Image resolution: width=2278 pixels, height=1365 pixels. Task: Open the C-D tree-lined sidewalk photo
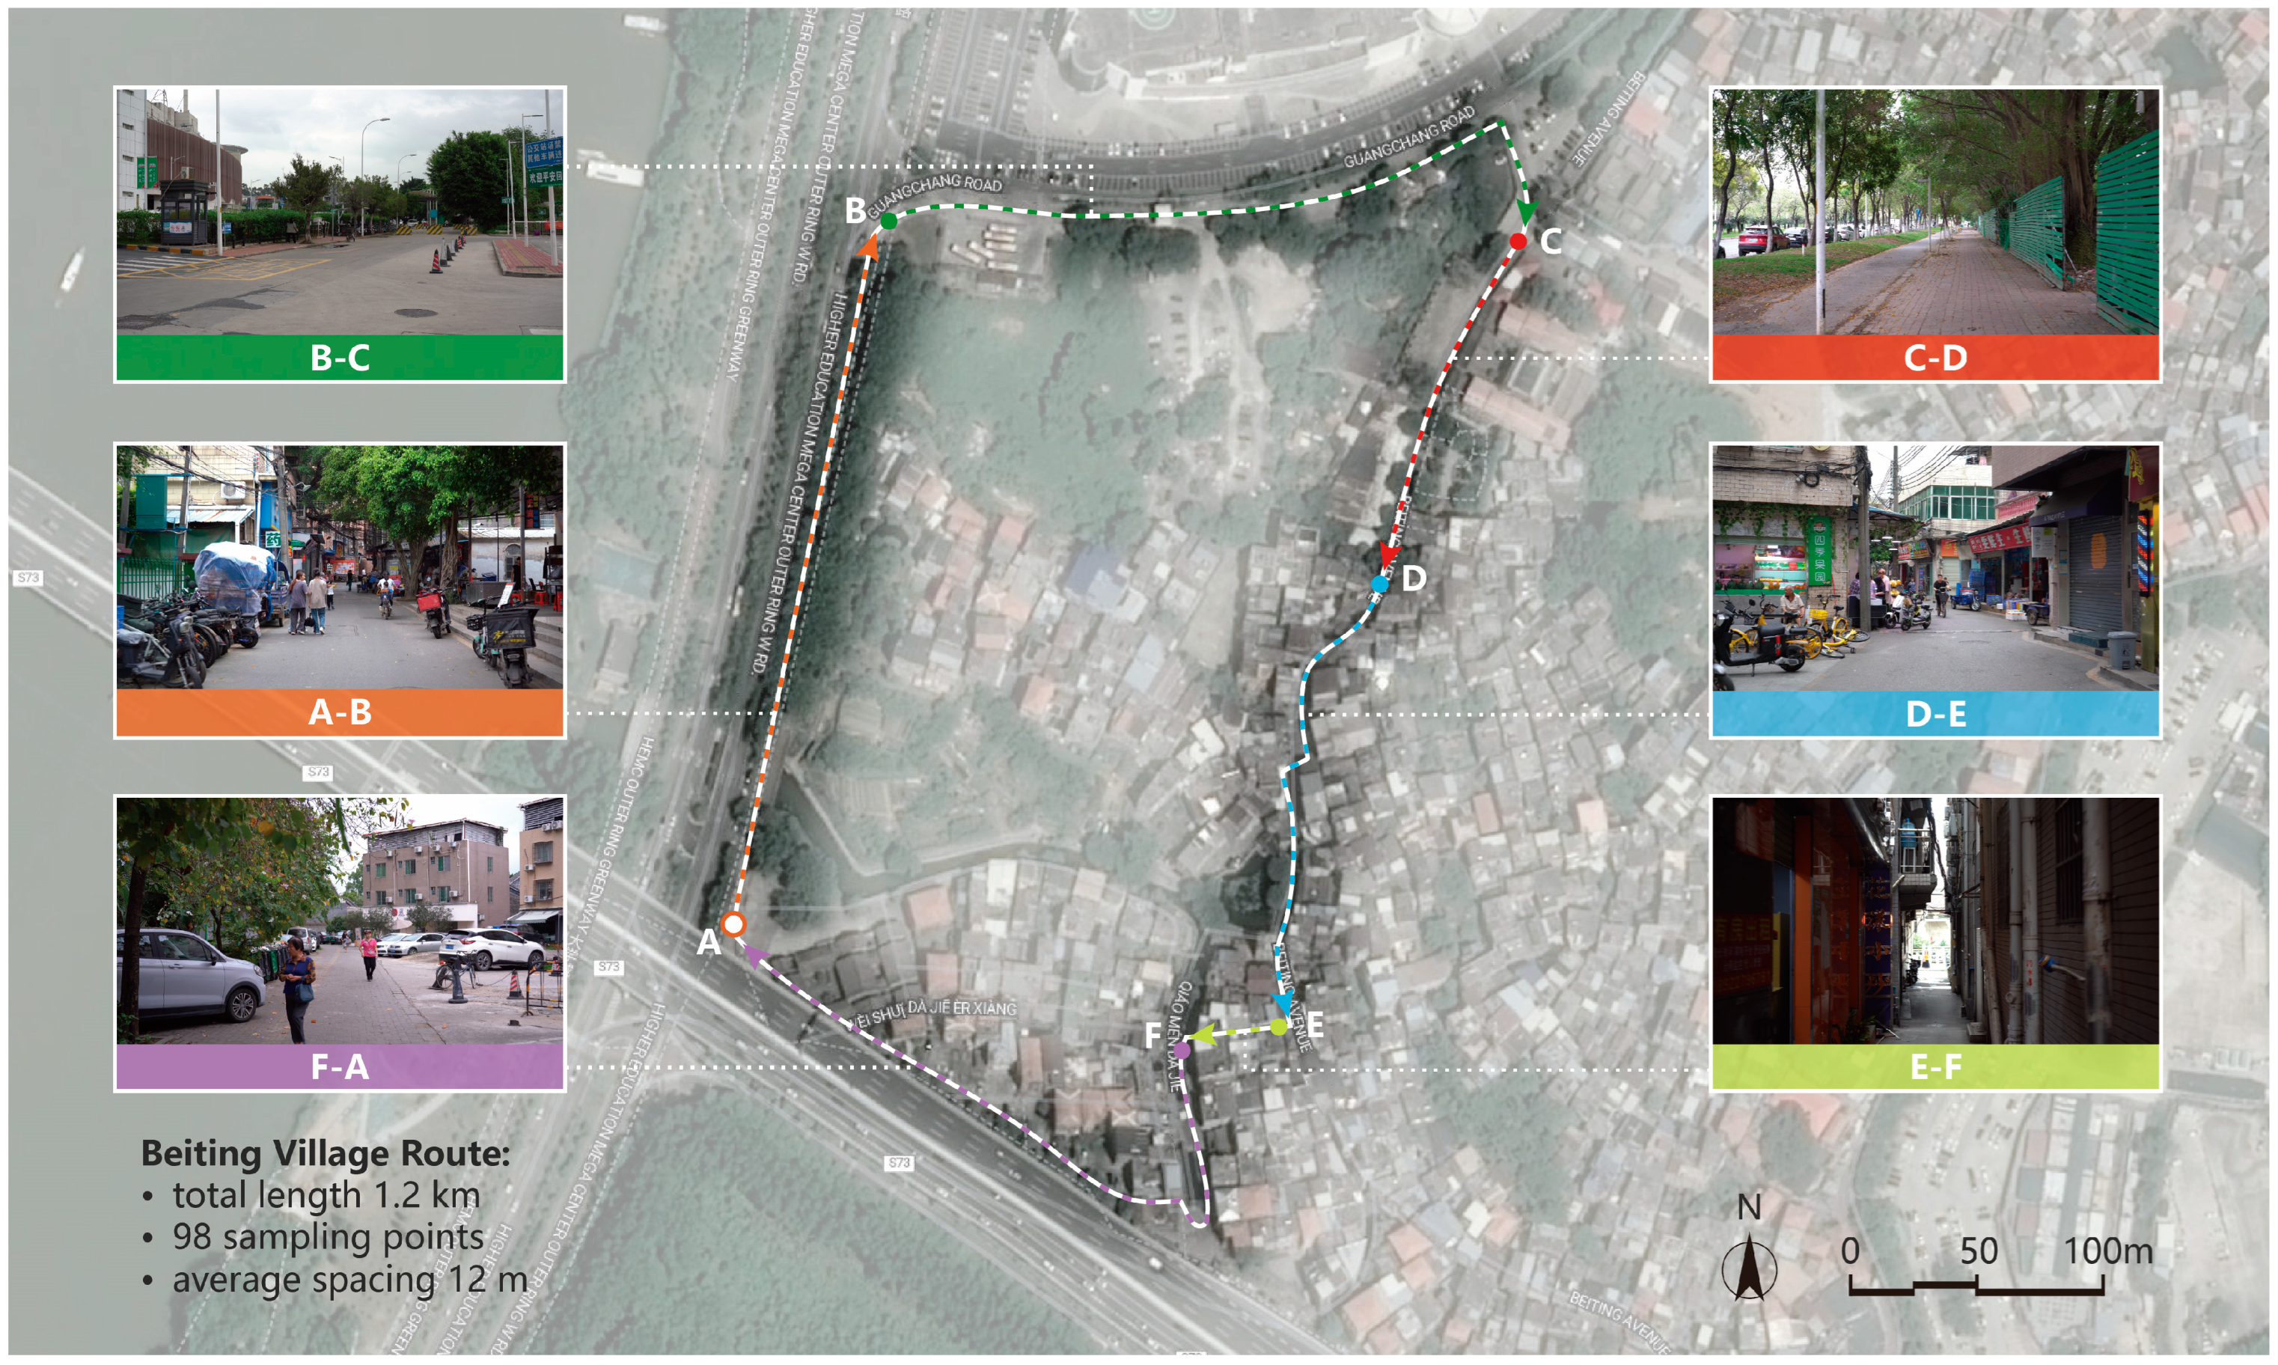tap(1935, 212)
